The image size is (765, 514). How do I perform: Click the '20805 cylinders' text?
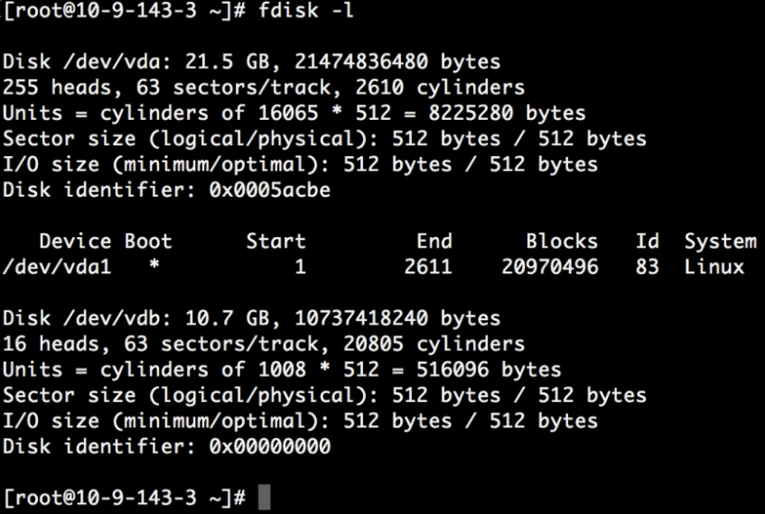pyautogui.click(x=434, y=344)
